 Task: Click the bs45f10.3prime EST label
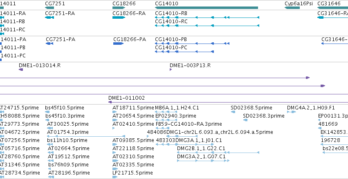coord(65,116)
